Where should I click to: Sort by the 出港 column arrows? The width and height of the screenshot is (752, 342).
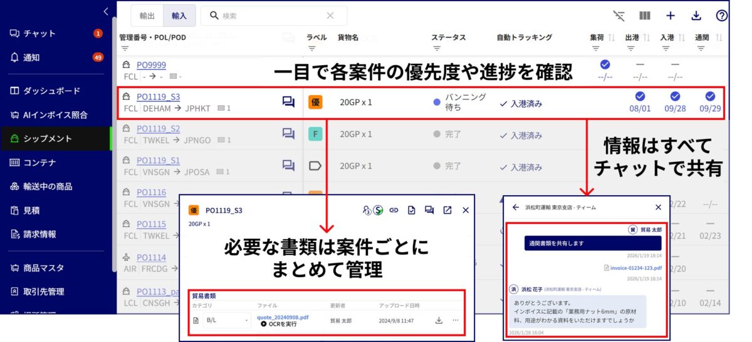tap(647, 38)
